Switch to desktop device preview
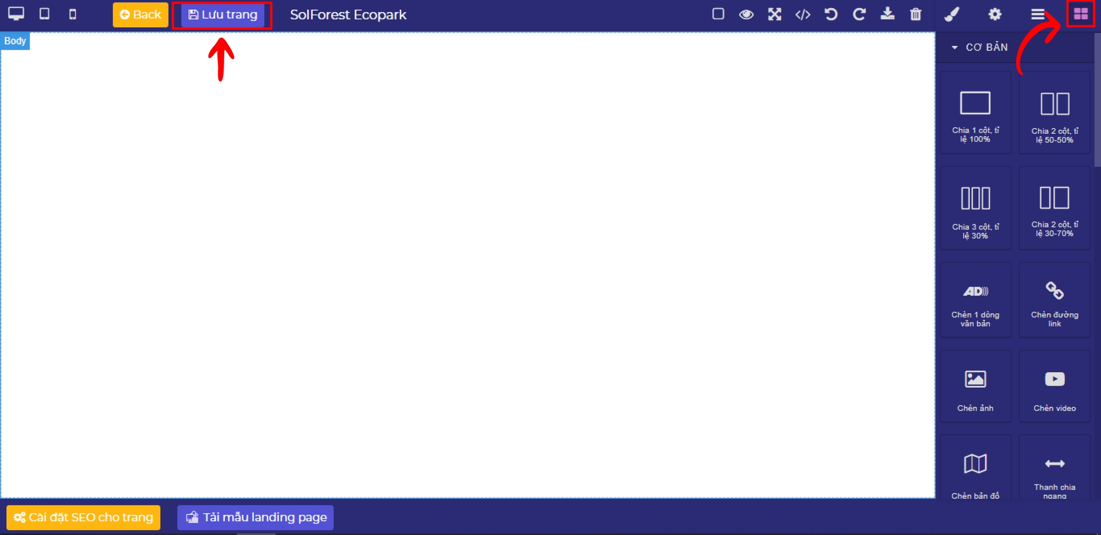Image resolution: width=1101 pixels, height=535 pixels. tap(16, 14)
